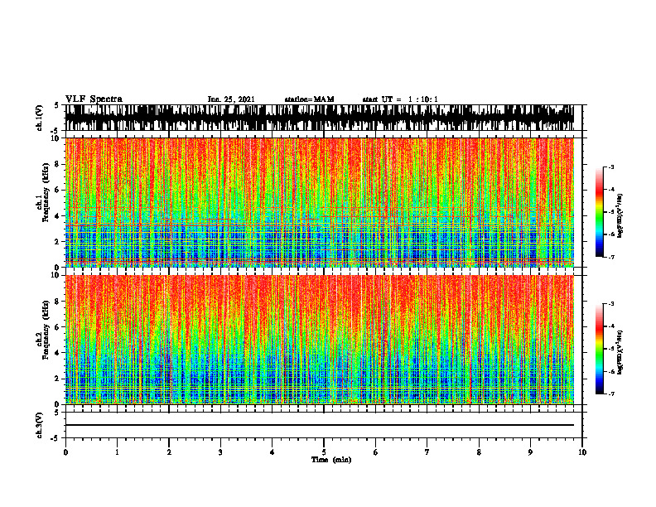Click the "Time (min)" axis label
The height and width of the screenshot is (507, 656).
coord(331,460)
